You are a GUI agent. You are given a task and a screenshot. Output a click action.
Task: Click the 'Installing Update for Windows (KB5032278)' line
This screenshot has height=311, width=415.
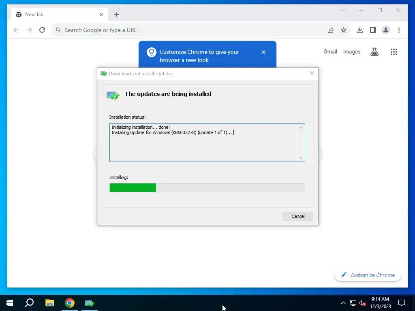click(171, 132)
